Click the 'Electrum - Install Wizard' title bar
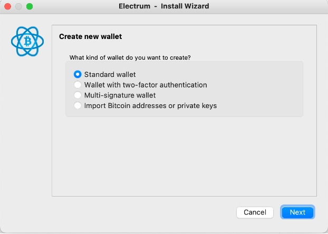Image resolution: width=328 pixels, height=234 pixels. (x=164, y=6)
